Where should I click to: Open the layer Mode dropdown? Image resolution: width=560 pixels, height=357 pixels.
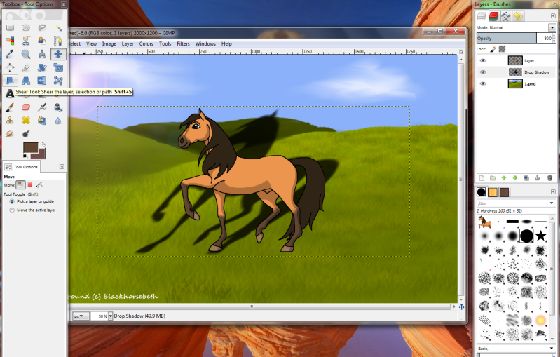click(x=552, y=27)
